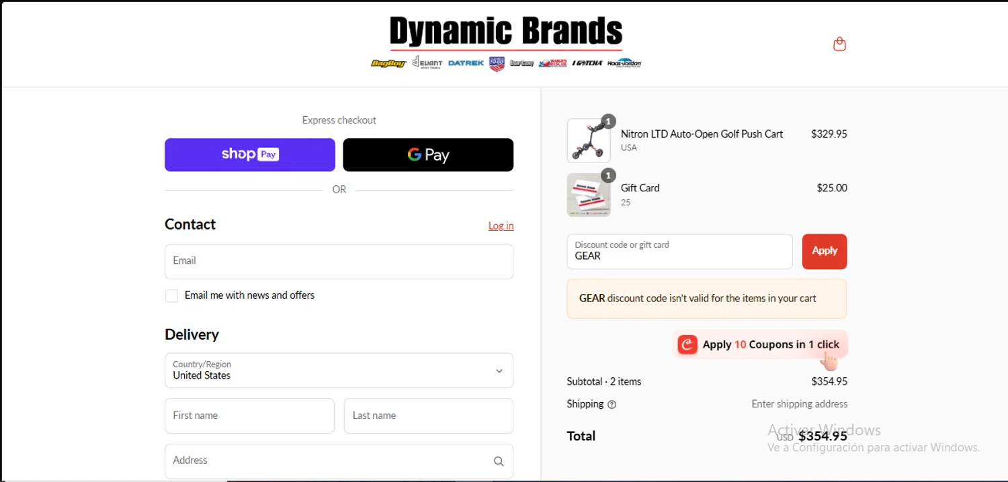Click the red Apply discount button

click(x=825, y=251)
